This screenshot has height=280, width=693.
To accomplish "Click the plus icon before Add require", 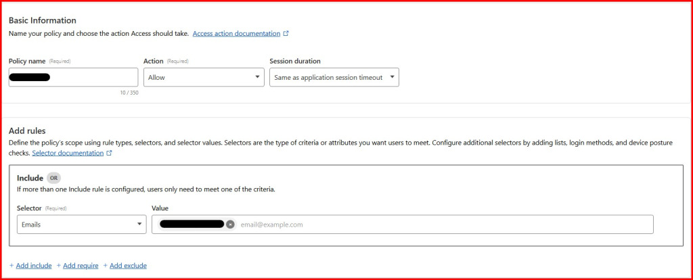I will [59, 266].
